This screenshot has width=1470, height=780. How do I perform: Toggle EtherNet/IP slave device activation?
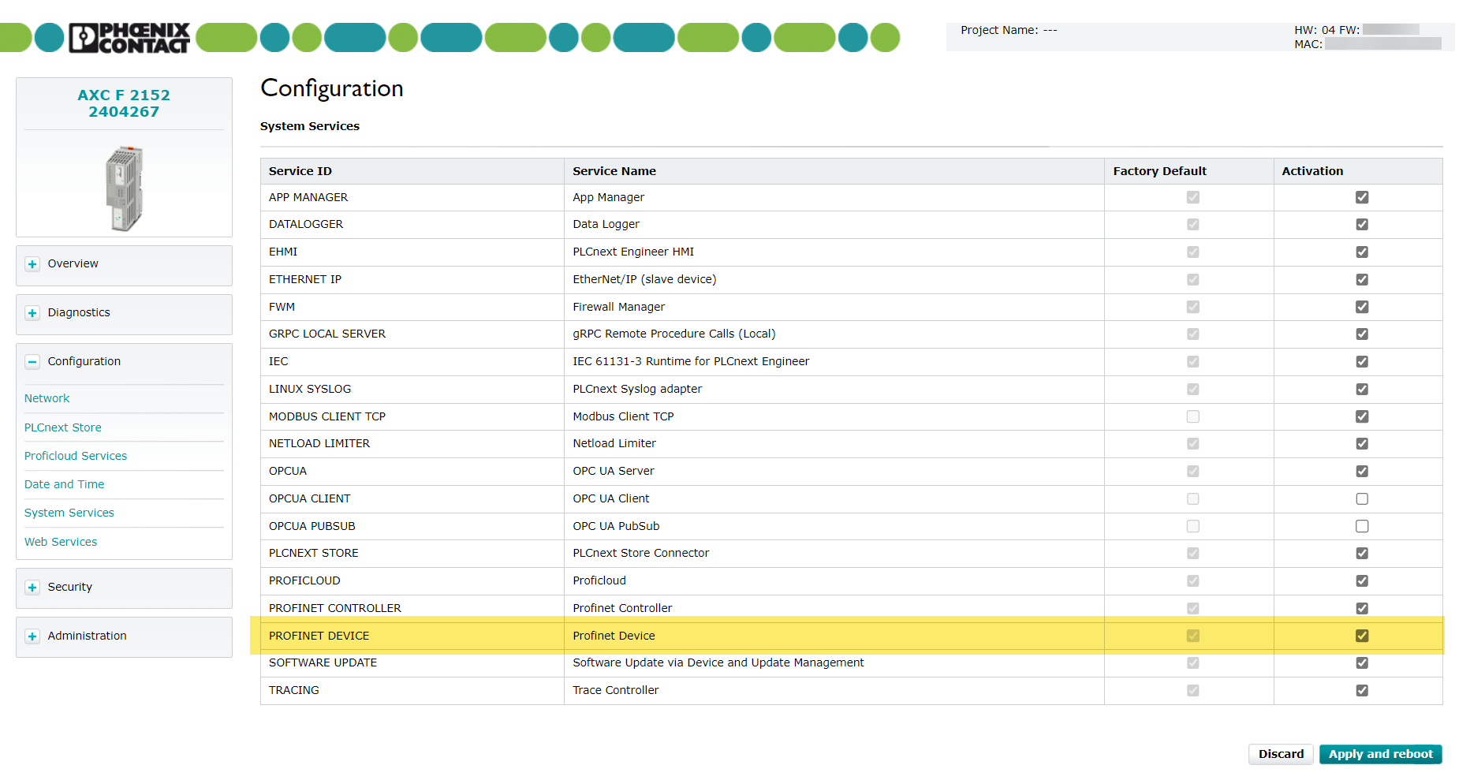[1362, 279]
